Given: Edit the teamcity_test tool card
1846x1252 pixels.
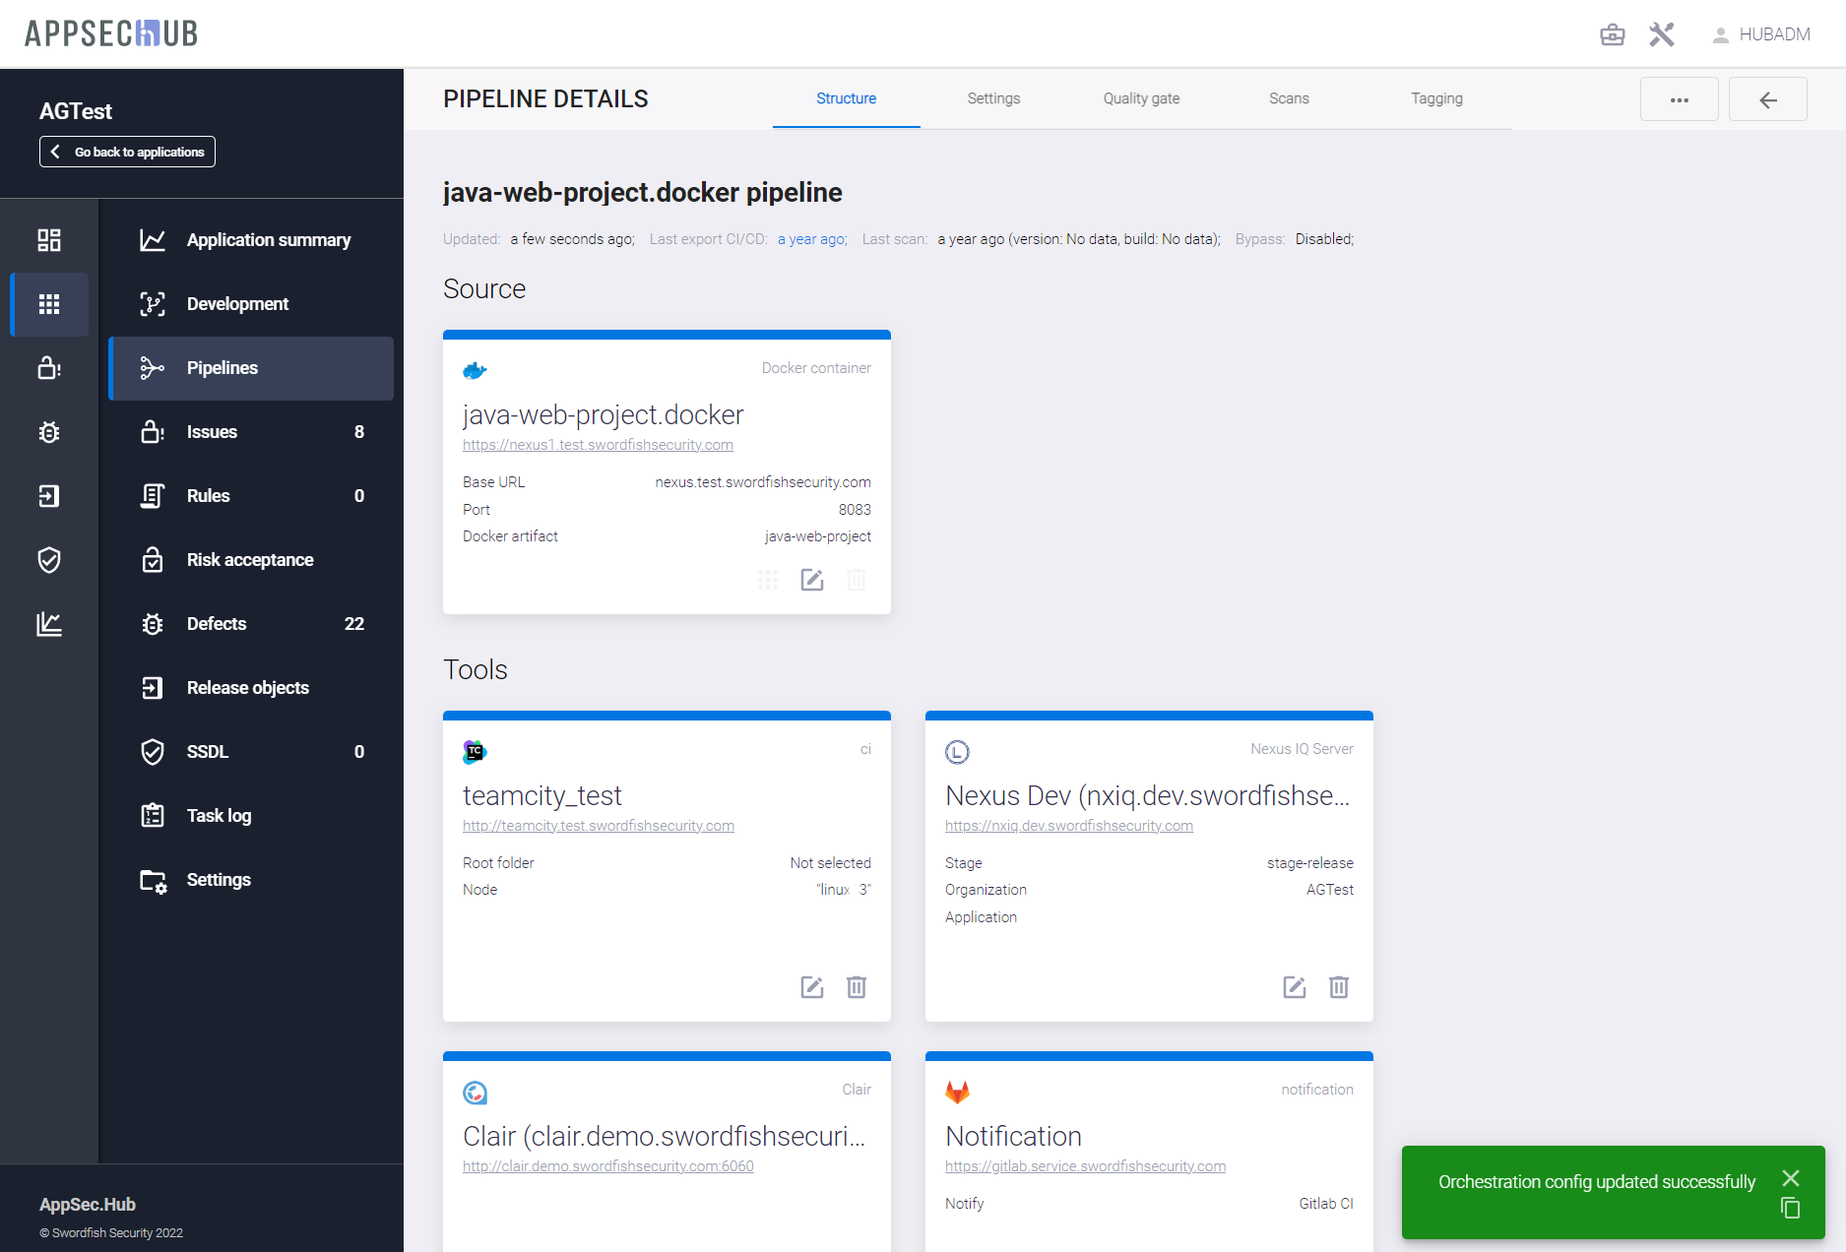Looking at the screenshot, I should coord(811,987).
